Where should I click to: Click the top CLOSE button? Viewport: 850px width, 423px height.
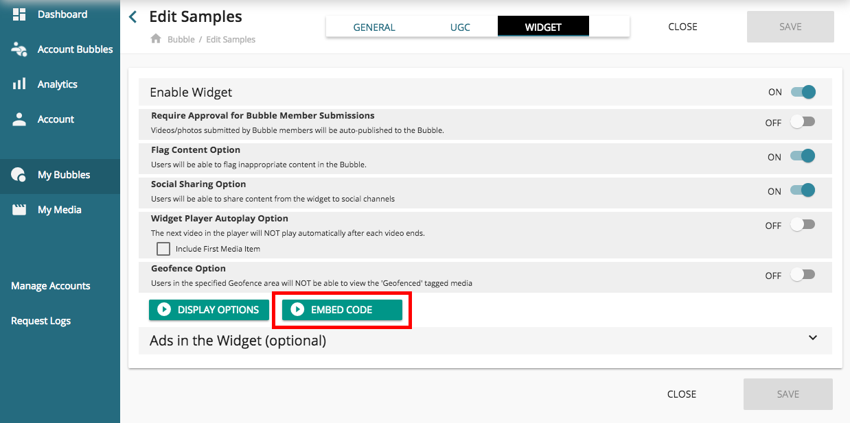(682, 27)
